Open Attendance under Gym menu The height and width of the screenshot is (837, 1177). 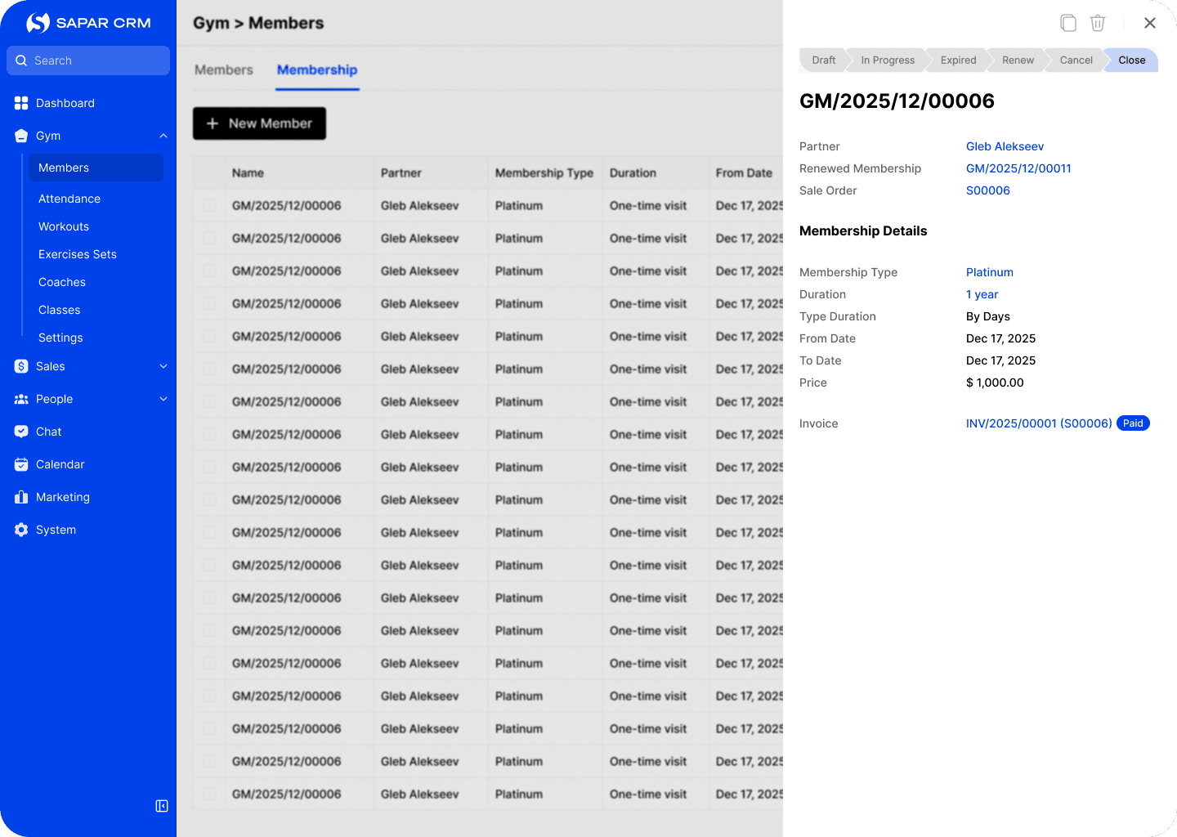(69, 199)
